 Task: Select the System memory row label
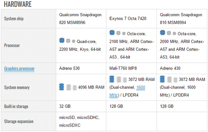click(x=17, y=88)
